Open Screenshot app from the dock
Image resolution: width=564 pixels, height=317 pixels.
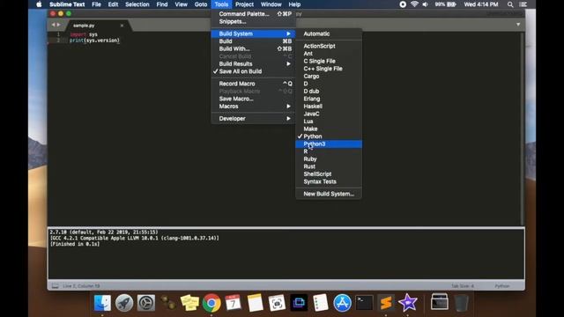point(277,303)
